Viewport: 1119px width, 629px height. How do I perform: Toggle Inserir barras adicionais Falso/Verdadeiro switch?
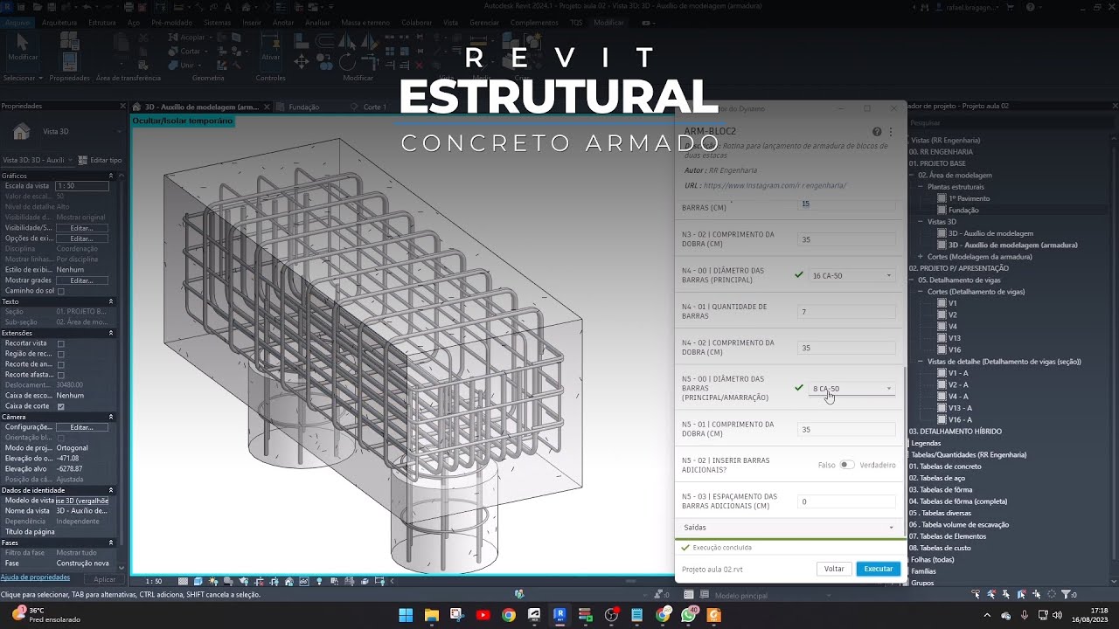pyautogui.click(x=846, y=465)
